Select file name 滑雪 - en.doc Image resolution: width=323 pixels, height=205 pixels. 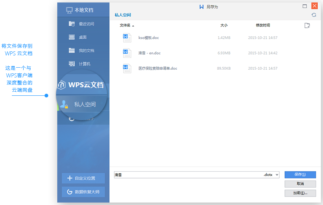point(149,53)
